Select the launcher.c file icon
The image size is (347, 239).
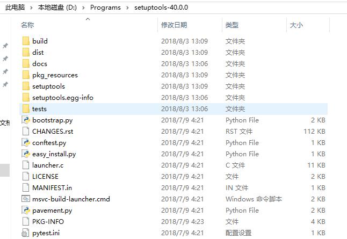coord(26,165)
